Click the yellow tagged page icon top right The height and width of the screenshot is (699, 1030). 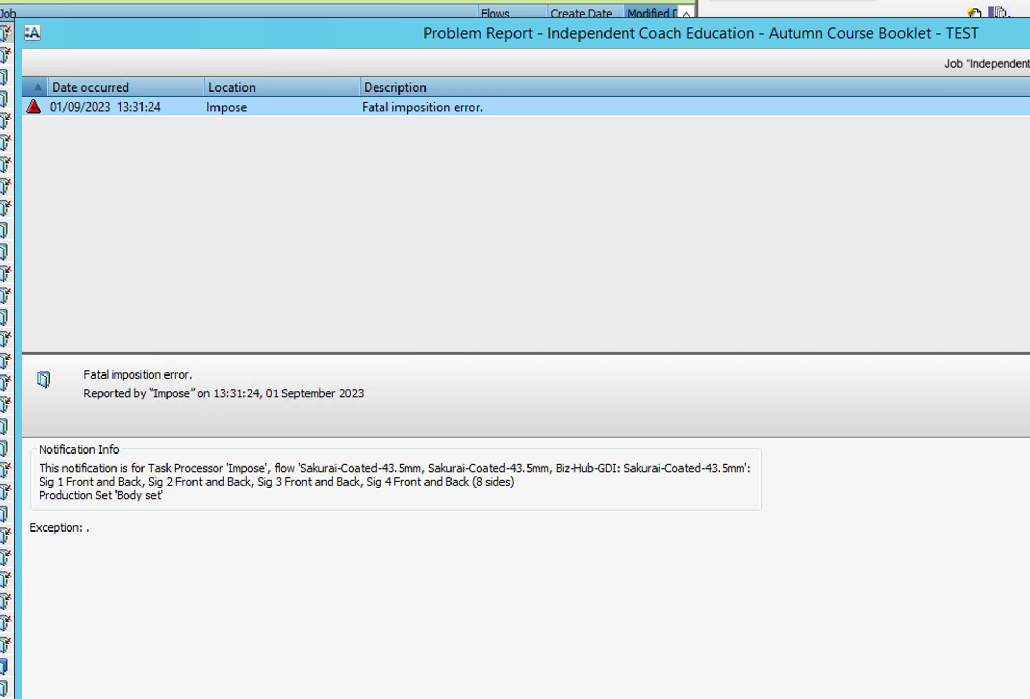point(974,12)
